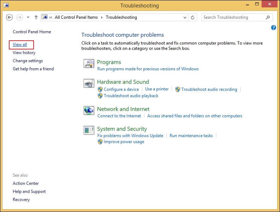280x212 pixels.
Task: Click Troubleshoot audio playback link
Action: pos(131,96)
